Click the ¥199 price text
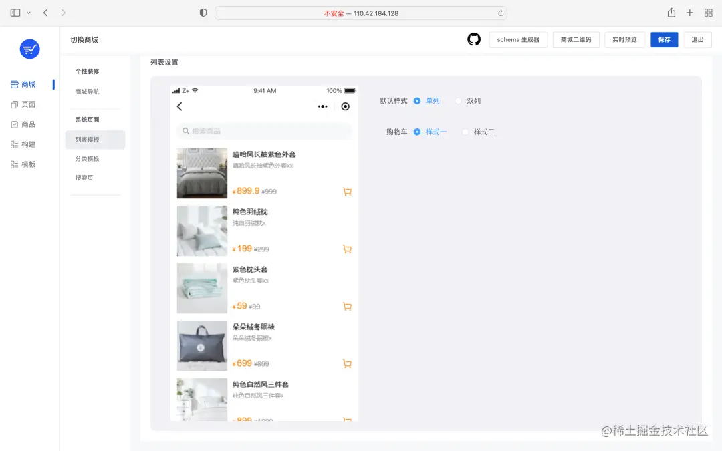This screenshot has width=722, height=451. point(242,249)
